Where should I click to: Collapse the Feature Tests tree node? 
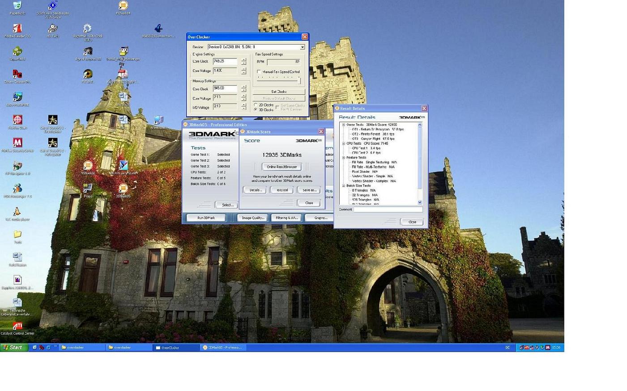[x=344, y=158]
